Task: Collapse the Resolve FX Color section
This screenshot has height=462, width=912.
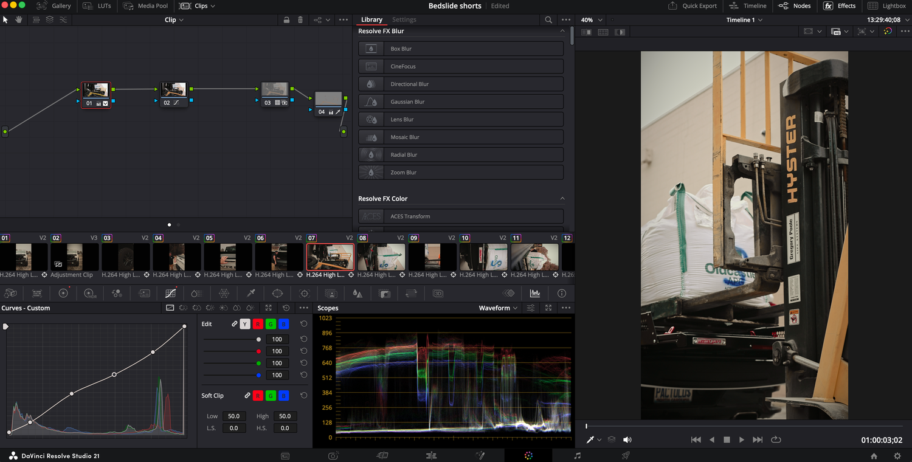Action: click(562, 199)
